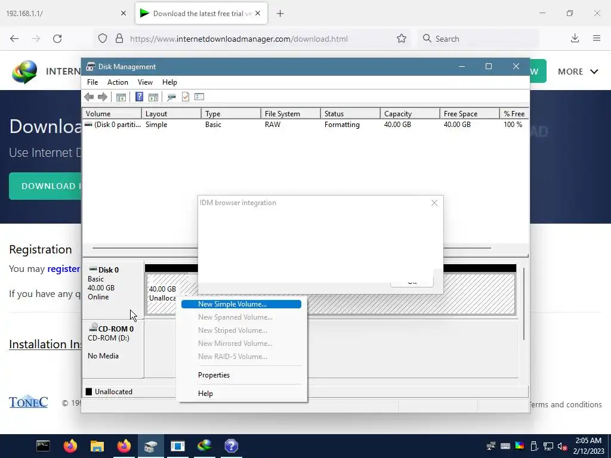
Task: Click Internet Download Manager taskbar icon
Action: point(205,446)
